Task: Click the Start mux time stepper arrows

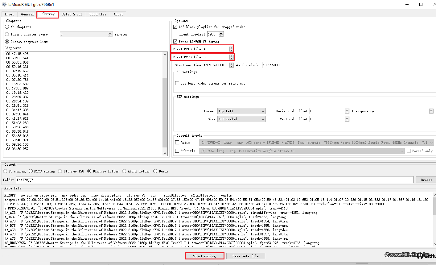Action: (231, 65)
